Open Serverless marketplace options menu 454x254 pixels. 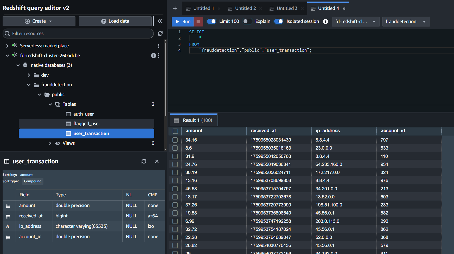click(158, 46)
